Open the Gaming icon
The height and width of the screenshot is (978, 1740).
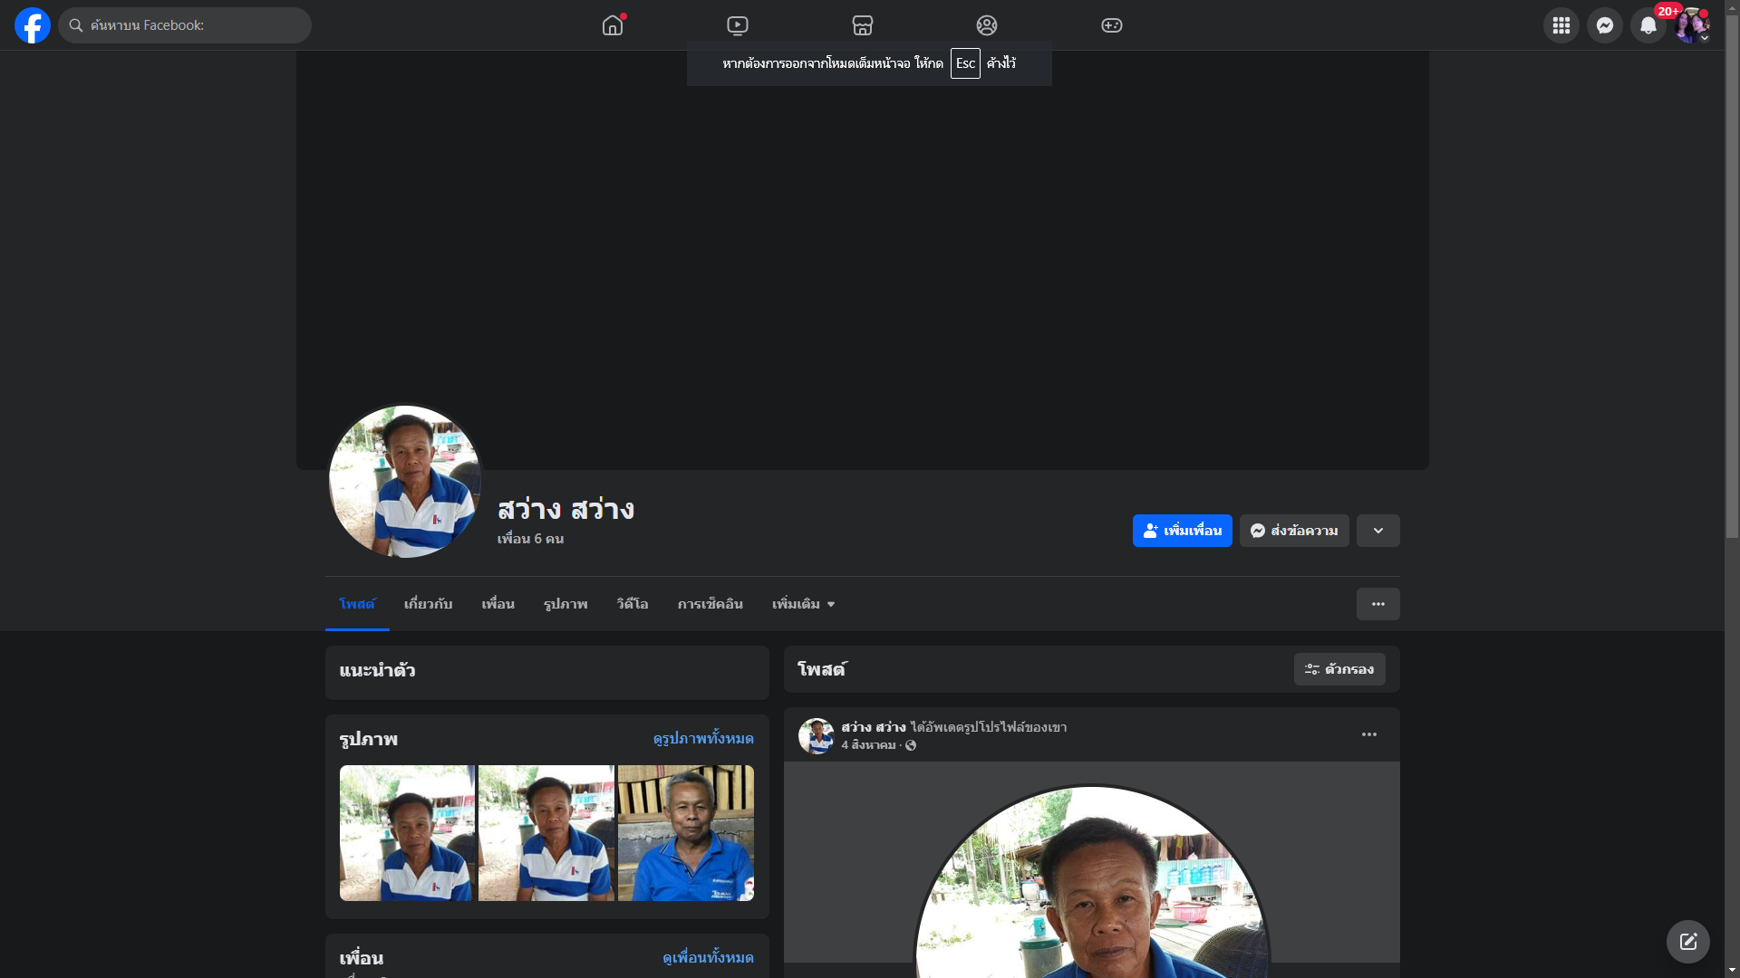coord(1112,25)
